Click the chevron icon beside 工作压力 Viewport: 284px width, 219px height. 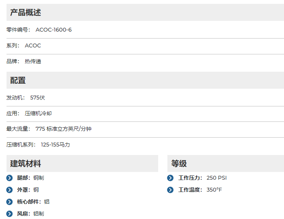tap(170, 178)
